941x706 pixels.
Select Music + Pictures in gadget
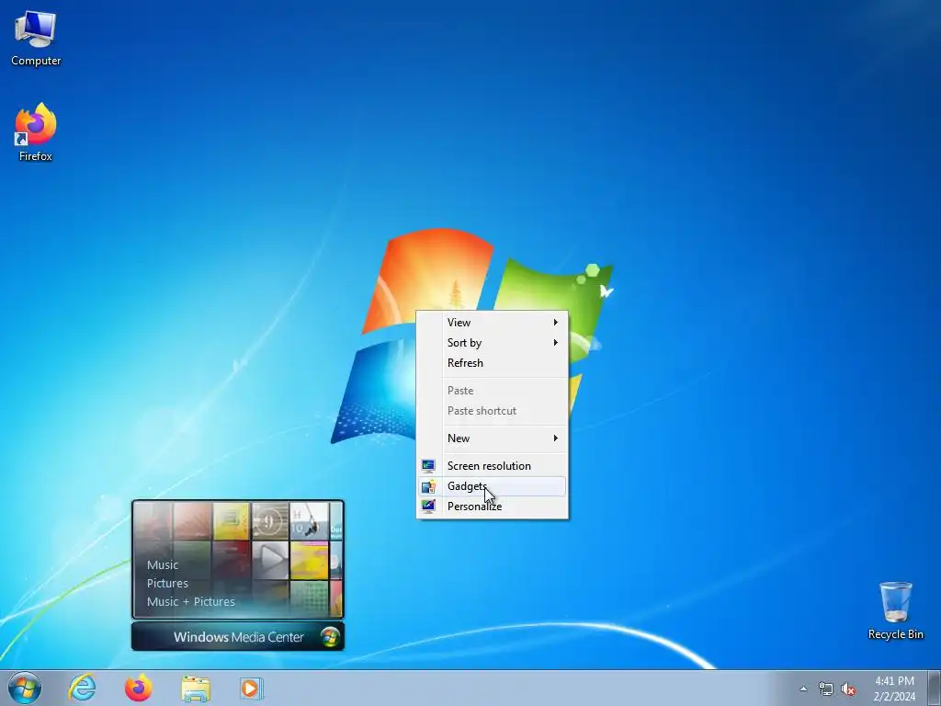[x=191, y=601]
